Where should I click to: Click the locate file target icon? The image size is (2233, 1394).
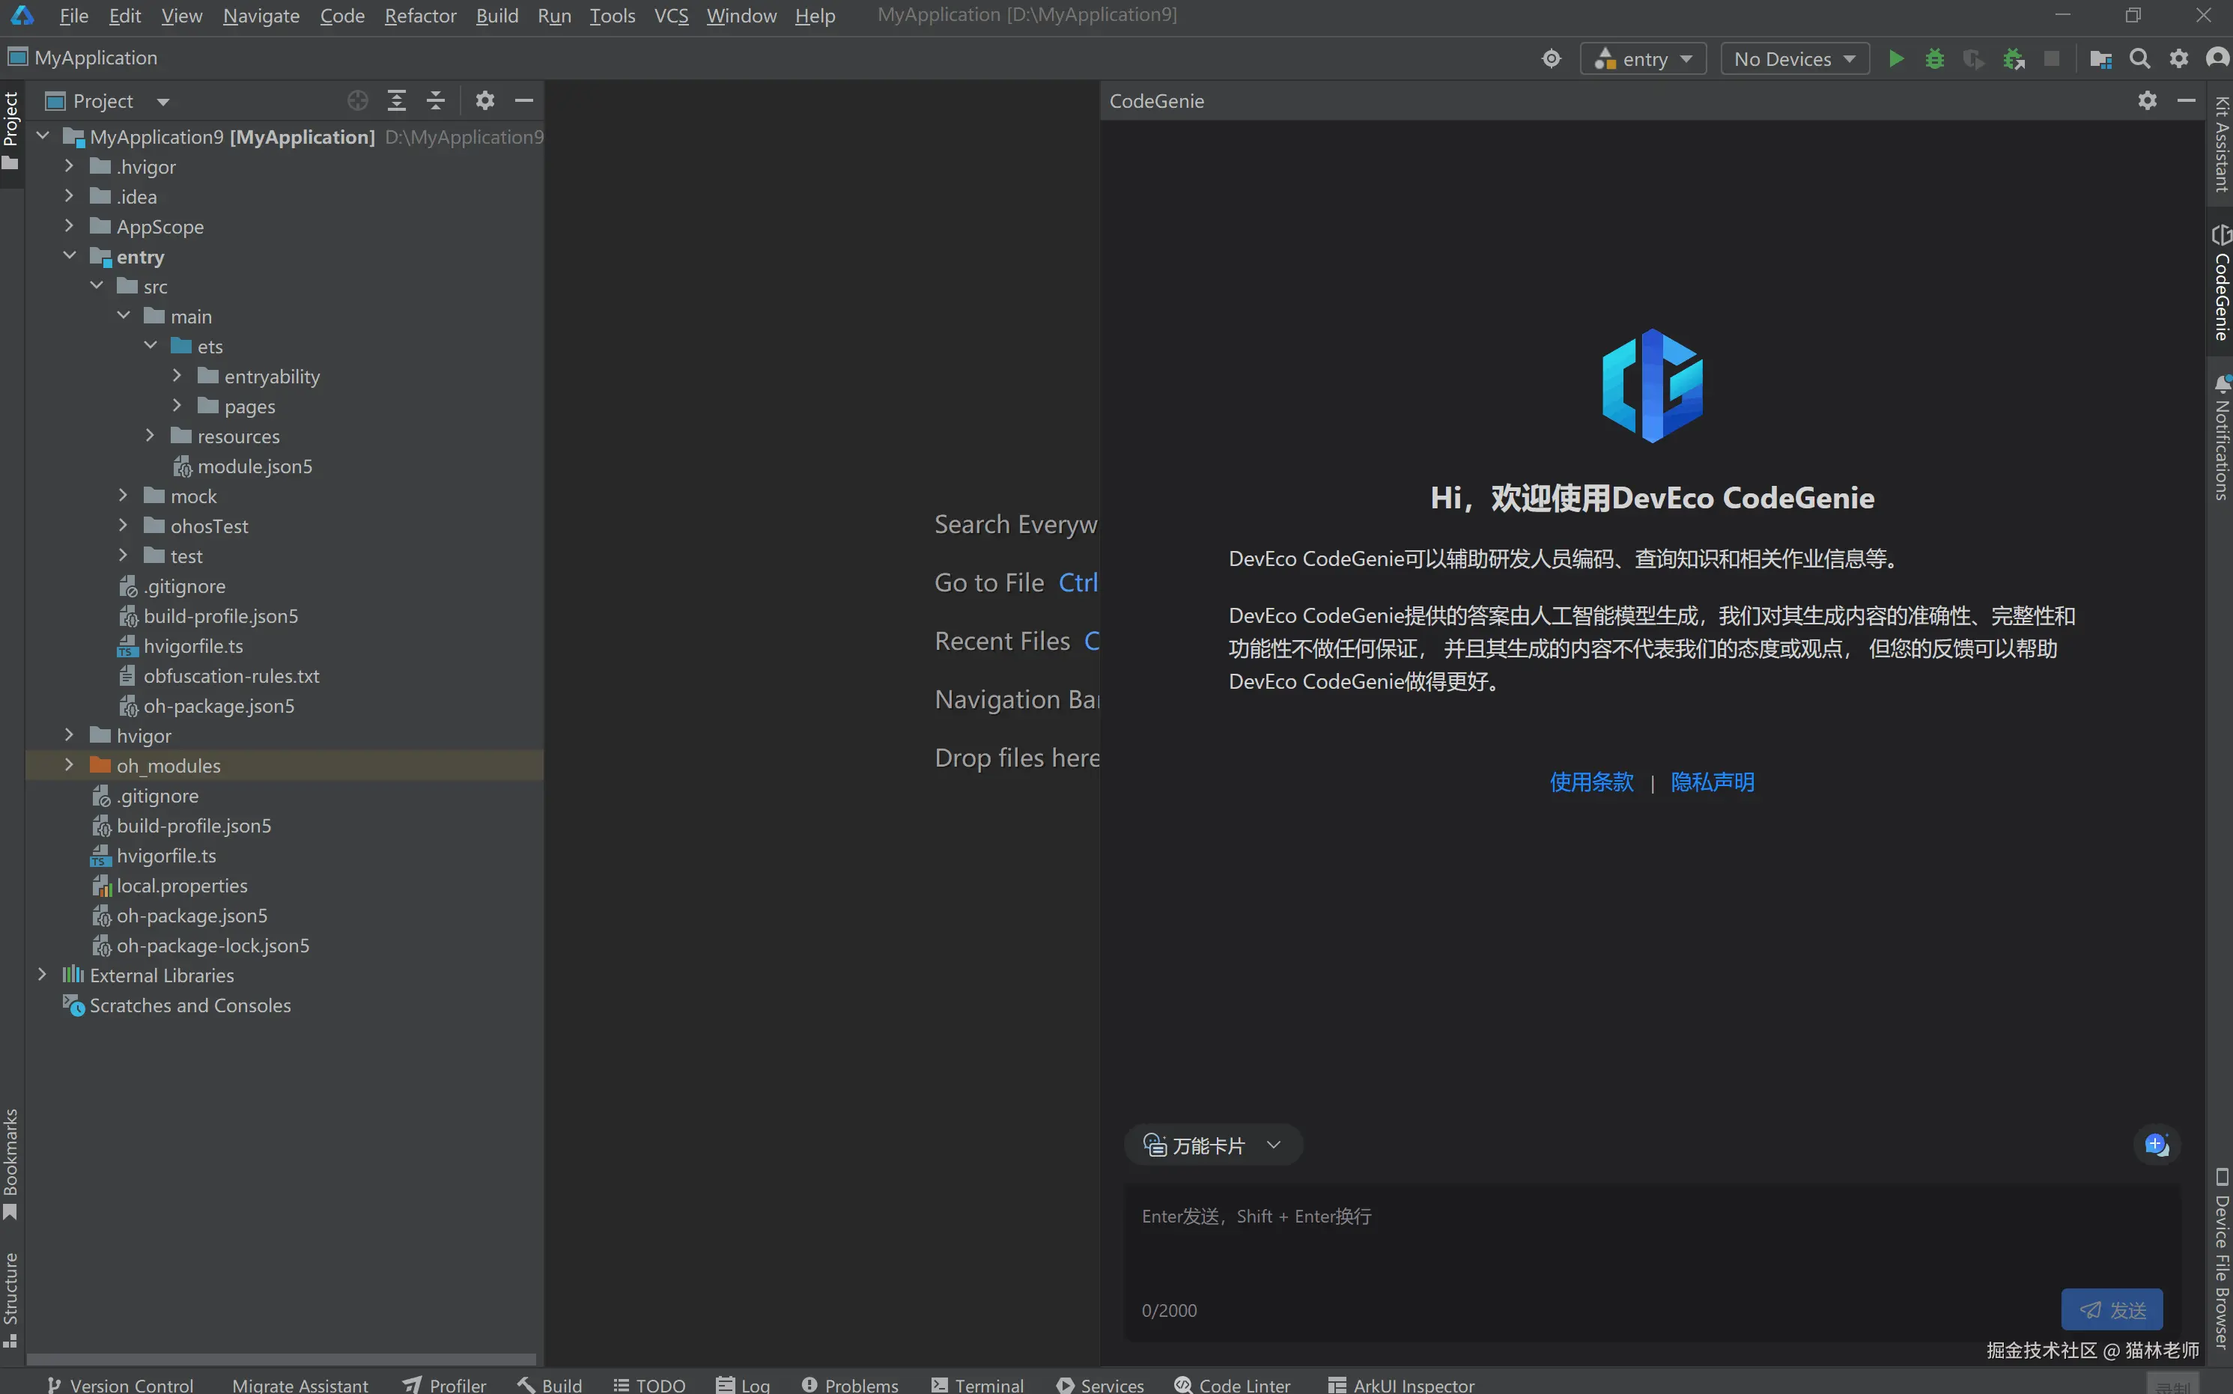[x=358, y=100]
